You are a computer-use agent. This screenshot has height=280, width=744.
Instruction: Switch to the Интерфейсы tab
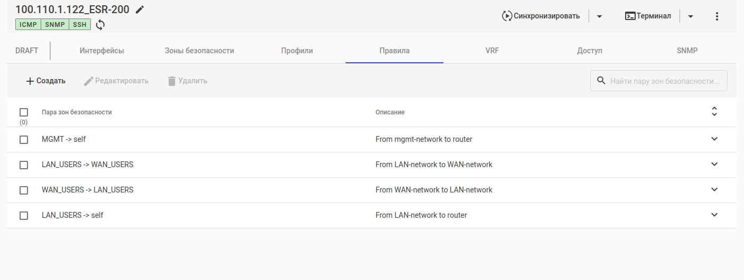pyautogui.click(x=102, y=51)
